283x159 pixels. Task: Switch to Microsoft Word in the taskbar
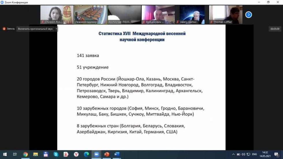pos(116,154)
